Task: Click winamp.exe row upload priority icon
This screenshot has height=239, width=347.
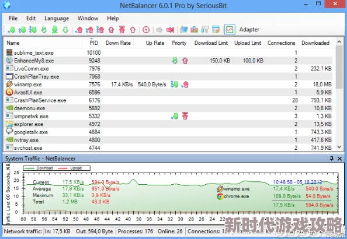Action: point(185,85)
